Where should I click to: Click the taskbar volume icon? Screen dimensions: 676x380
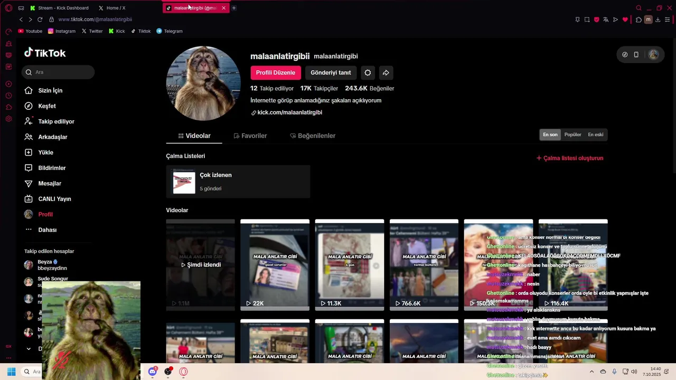[634, 372]
